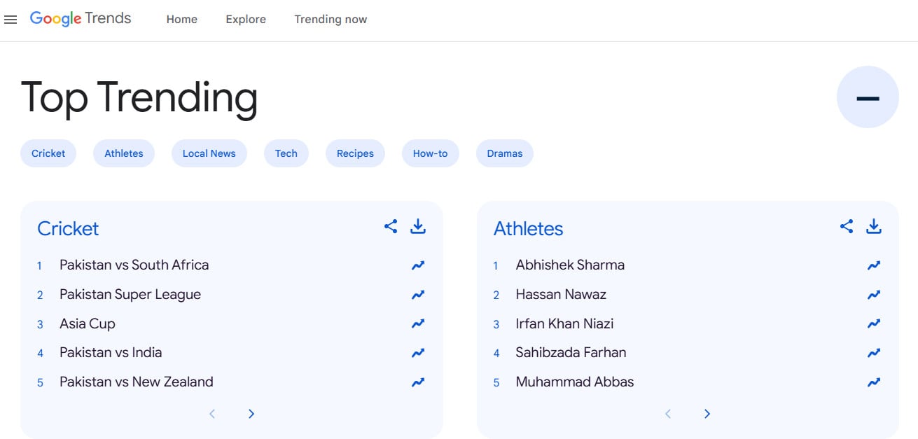Click trend icon beside Abhishek Sharma

[874, 265]
